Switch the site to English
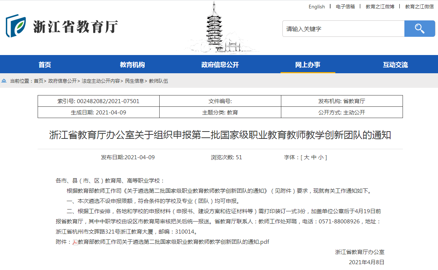This screenshot has height=270, width=438. 316,7
